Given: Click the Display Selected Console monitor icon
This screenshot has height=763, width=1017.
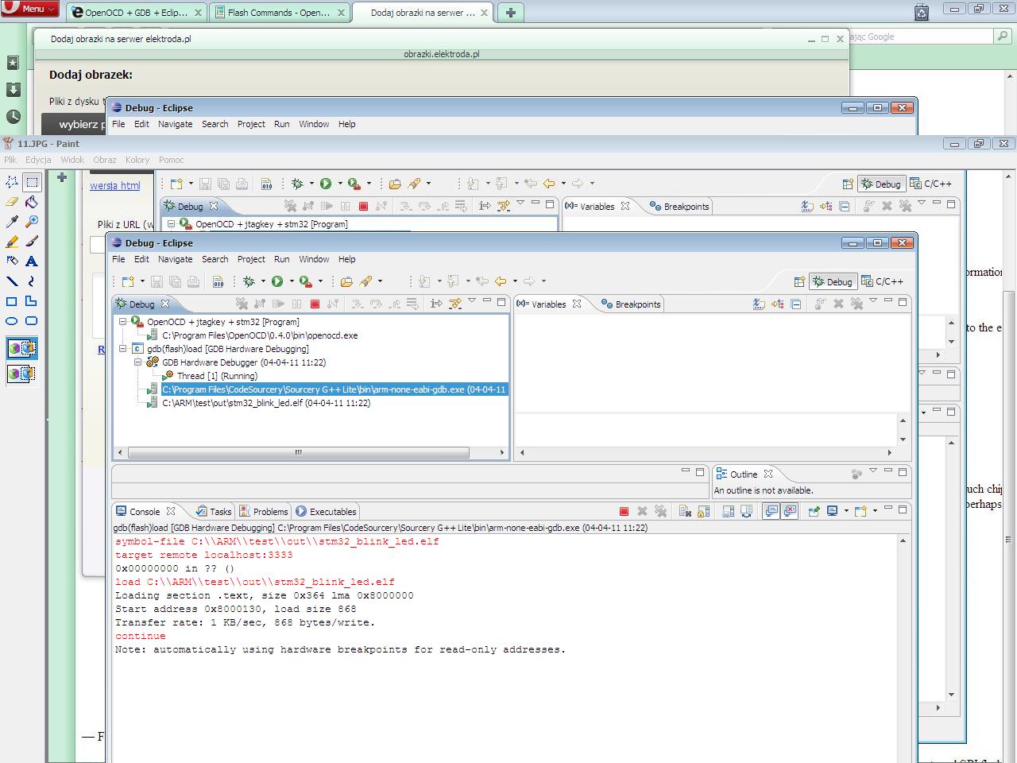Looking at the screenshot, I should 832,512.
